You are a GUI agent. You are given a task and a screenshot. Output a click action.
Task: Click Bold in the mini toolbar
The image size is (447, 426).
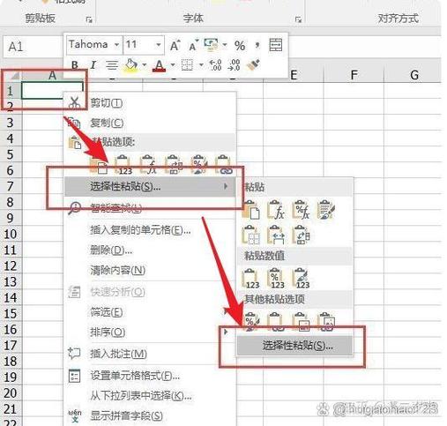[x=75, y=65]
